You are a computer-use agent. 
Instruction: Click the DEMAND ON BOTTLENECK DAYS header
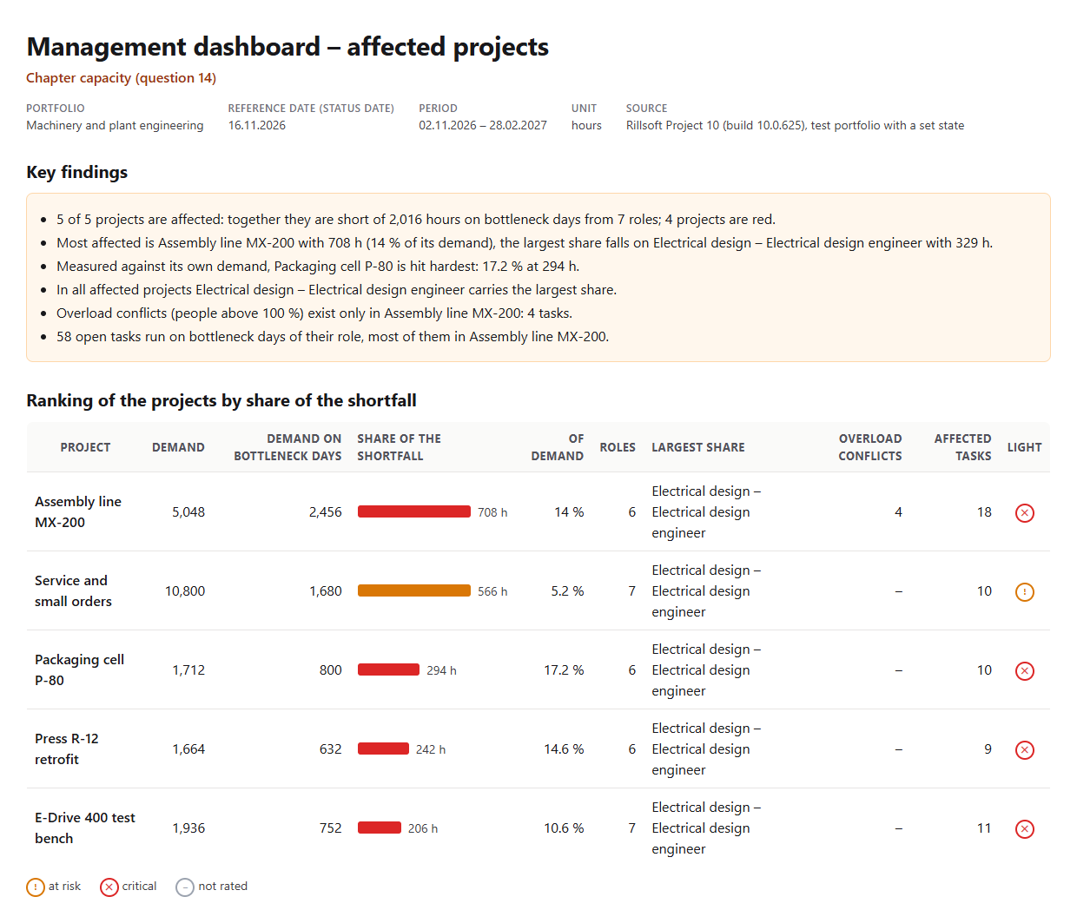pos(287,448)
